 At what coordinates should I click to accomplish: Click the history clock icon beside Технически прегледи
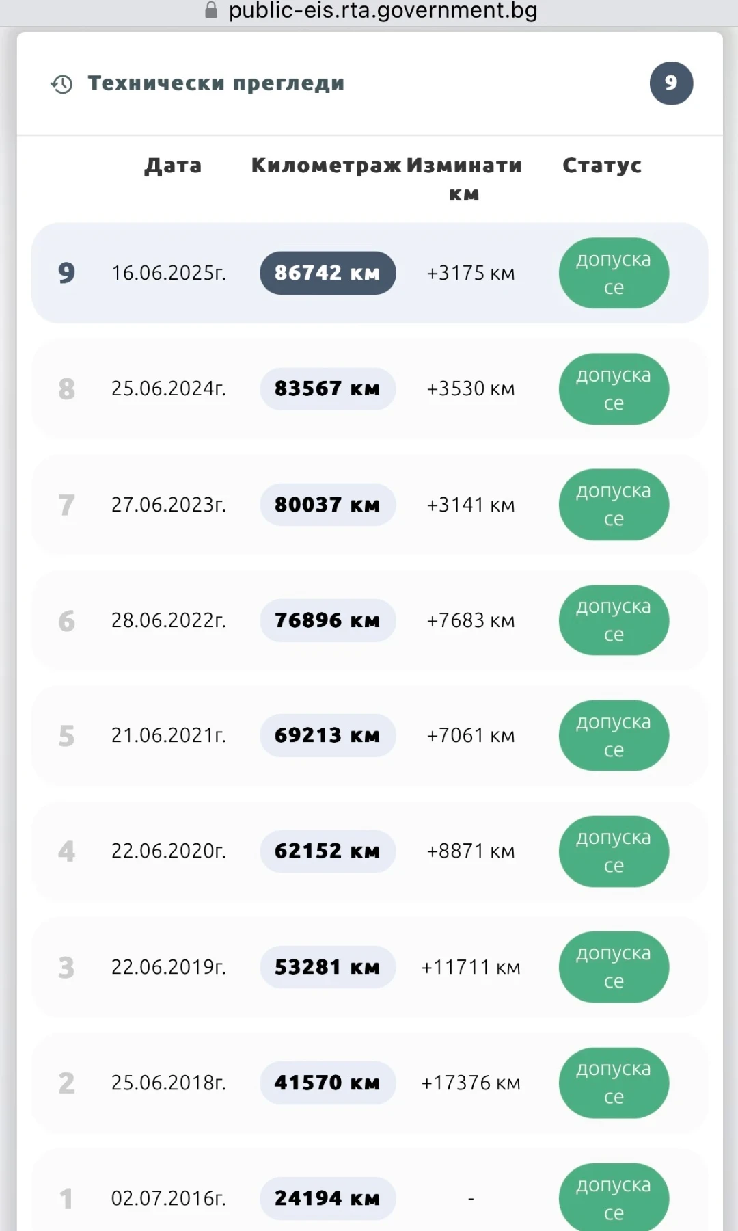[61, 84]
